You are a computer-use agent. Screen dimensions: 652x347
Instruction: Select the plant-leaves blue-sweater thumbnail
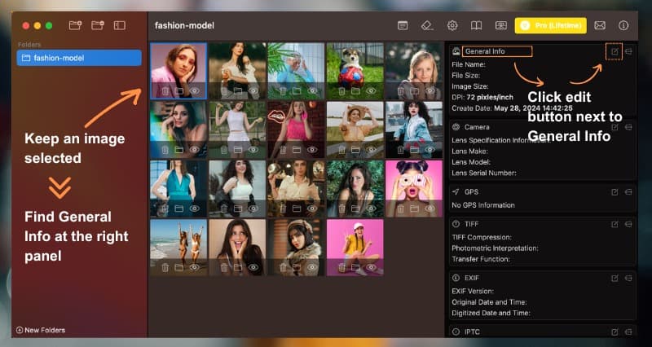[296, 71]
